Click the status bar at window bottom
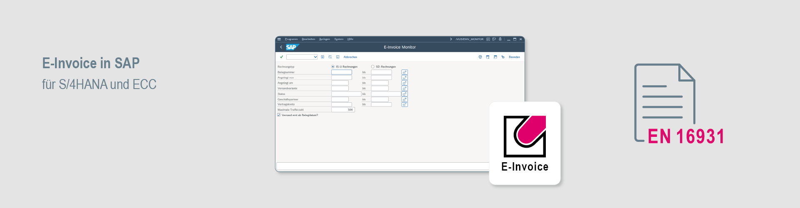 [x=382, y=166]
